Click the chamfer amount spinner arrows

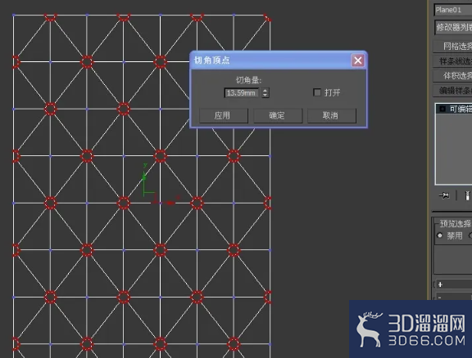pyautogui.click(x=265, y=93)
